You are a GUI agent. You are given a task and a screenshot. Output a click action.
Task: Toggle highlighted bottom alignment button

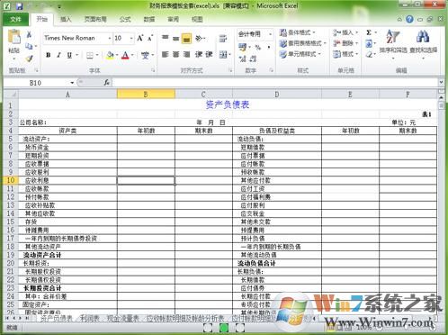coord(186,38)
